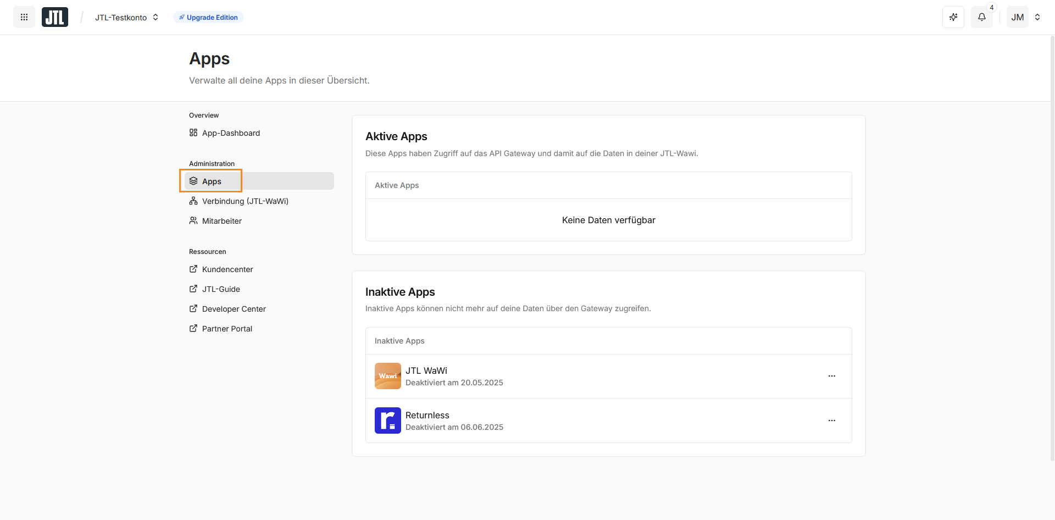Click the JTL logo
The image size is (1055, 520).
tap(55, 17)
